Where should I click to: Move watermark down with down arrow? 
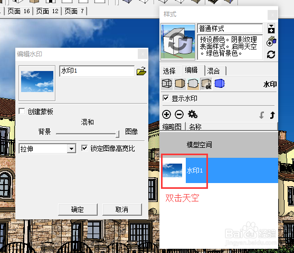click(262, 115)
